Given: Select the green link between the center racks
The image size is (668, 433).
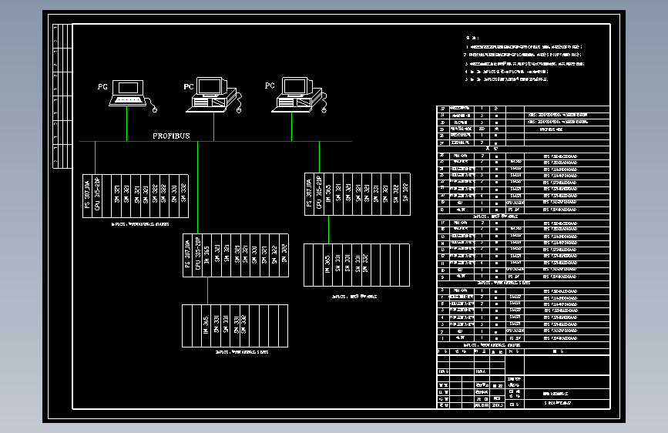Looking at the screenshot, I should coord(207,290).
